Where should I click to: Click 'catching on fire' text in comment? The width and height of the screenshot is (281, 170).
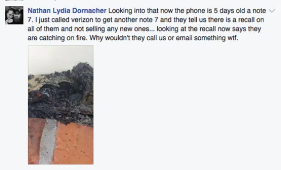(62, 38)
